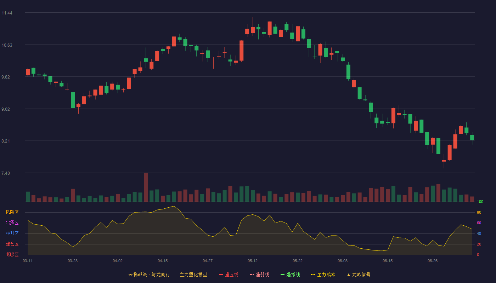The width and height of the screenshot is (496, 283).
Task: Click the pink dotted icon beside 强弱线
Action: (252, 275)
